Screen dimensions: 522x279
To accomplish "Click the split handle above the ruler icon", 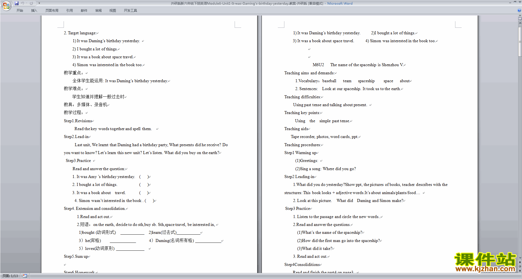I will click(x=520, y=16).
